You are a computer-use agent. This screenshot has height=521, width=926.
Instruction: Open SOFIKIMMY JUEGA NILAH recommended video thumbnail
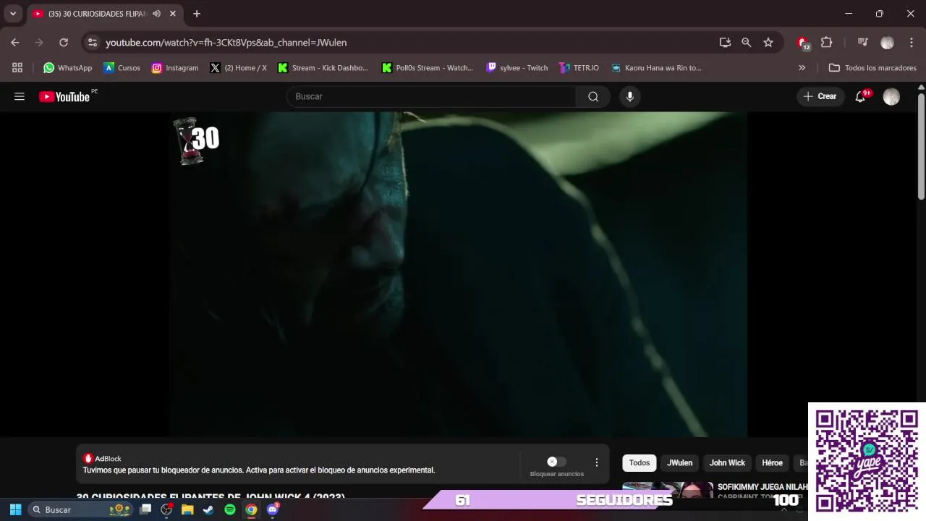667,490
